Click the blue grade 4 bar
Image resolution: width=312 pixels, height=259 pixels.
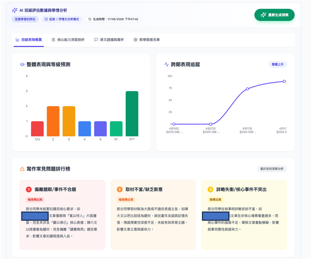[x=84, y=129]
